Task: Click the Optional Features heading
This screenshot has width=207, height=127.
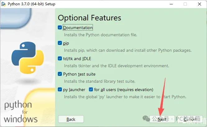Action: point(90,18)
